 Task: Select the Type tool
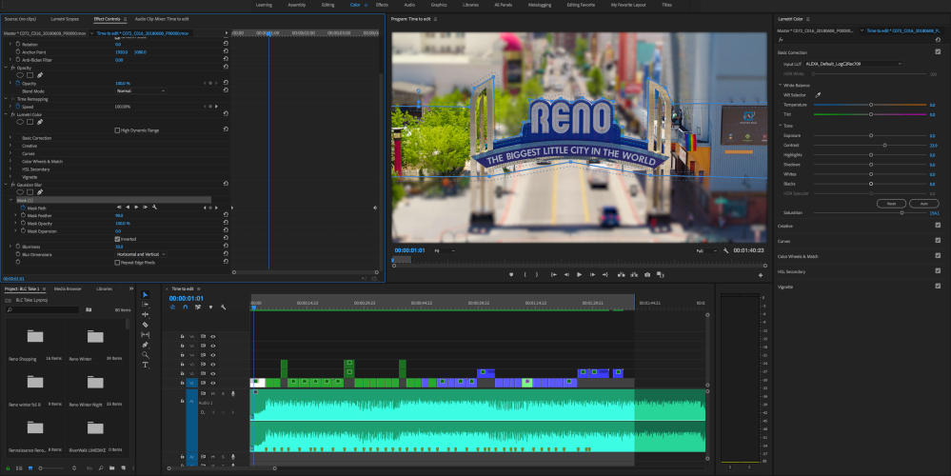[146, 365]
